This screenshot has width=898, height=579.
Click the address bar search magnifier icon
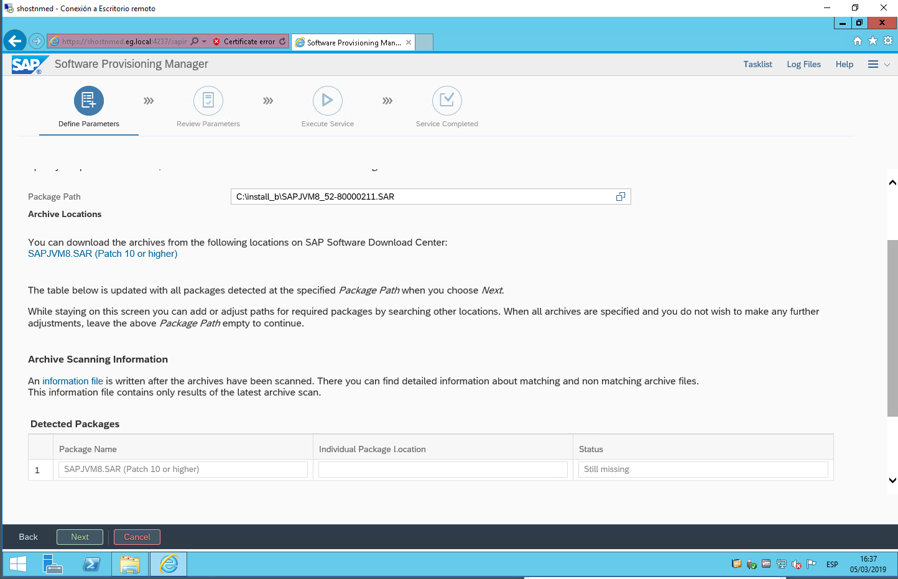click(195, 42)
